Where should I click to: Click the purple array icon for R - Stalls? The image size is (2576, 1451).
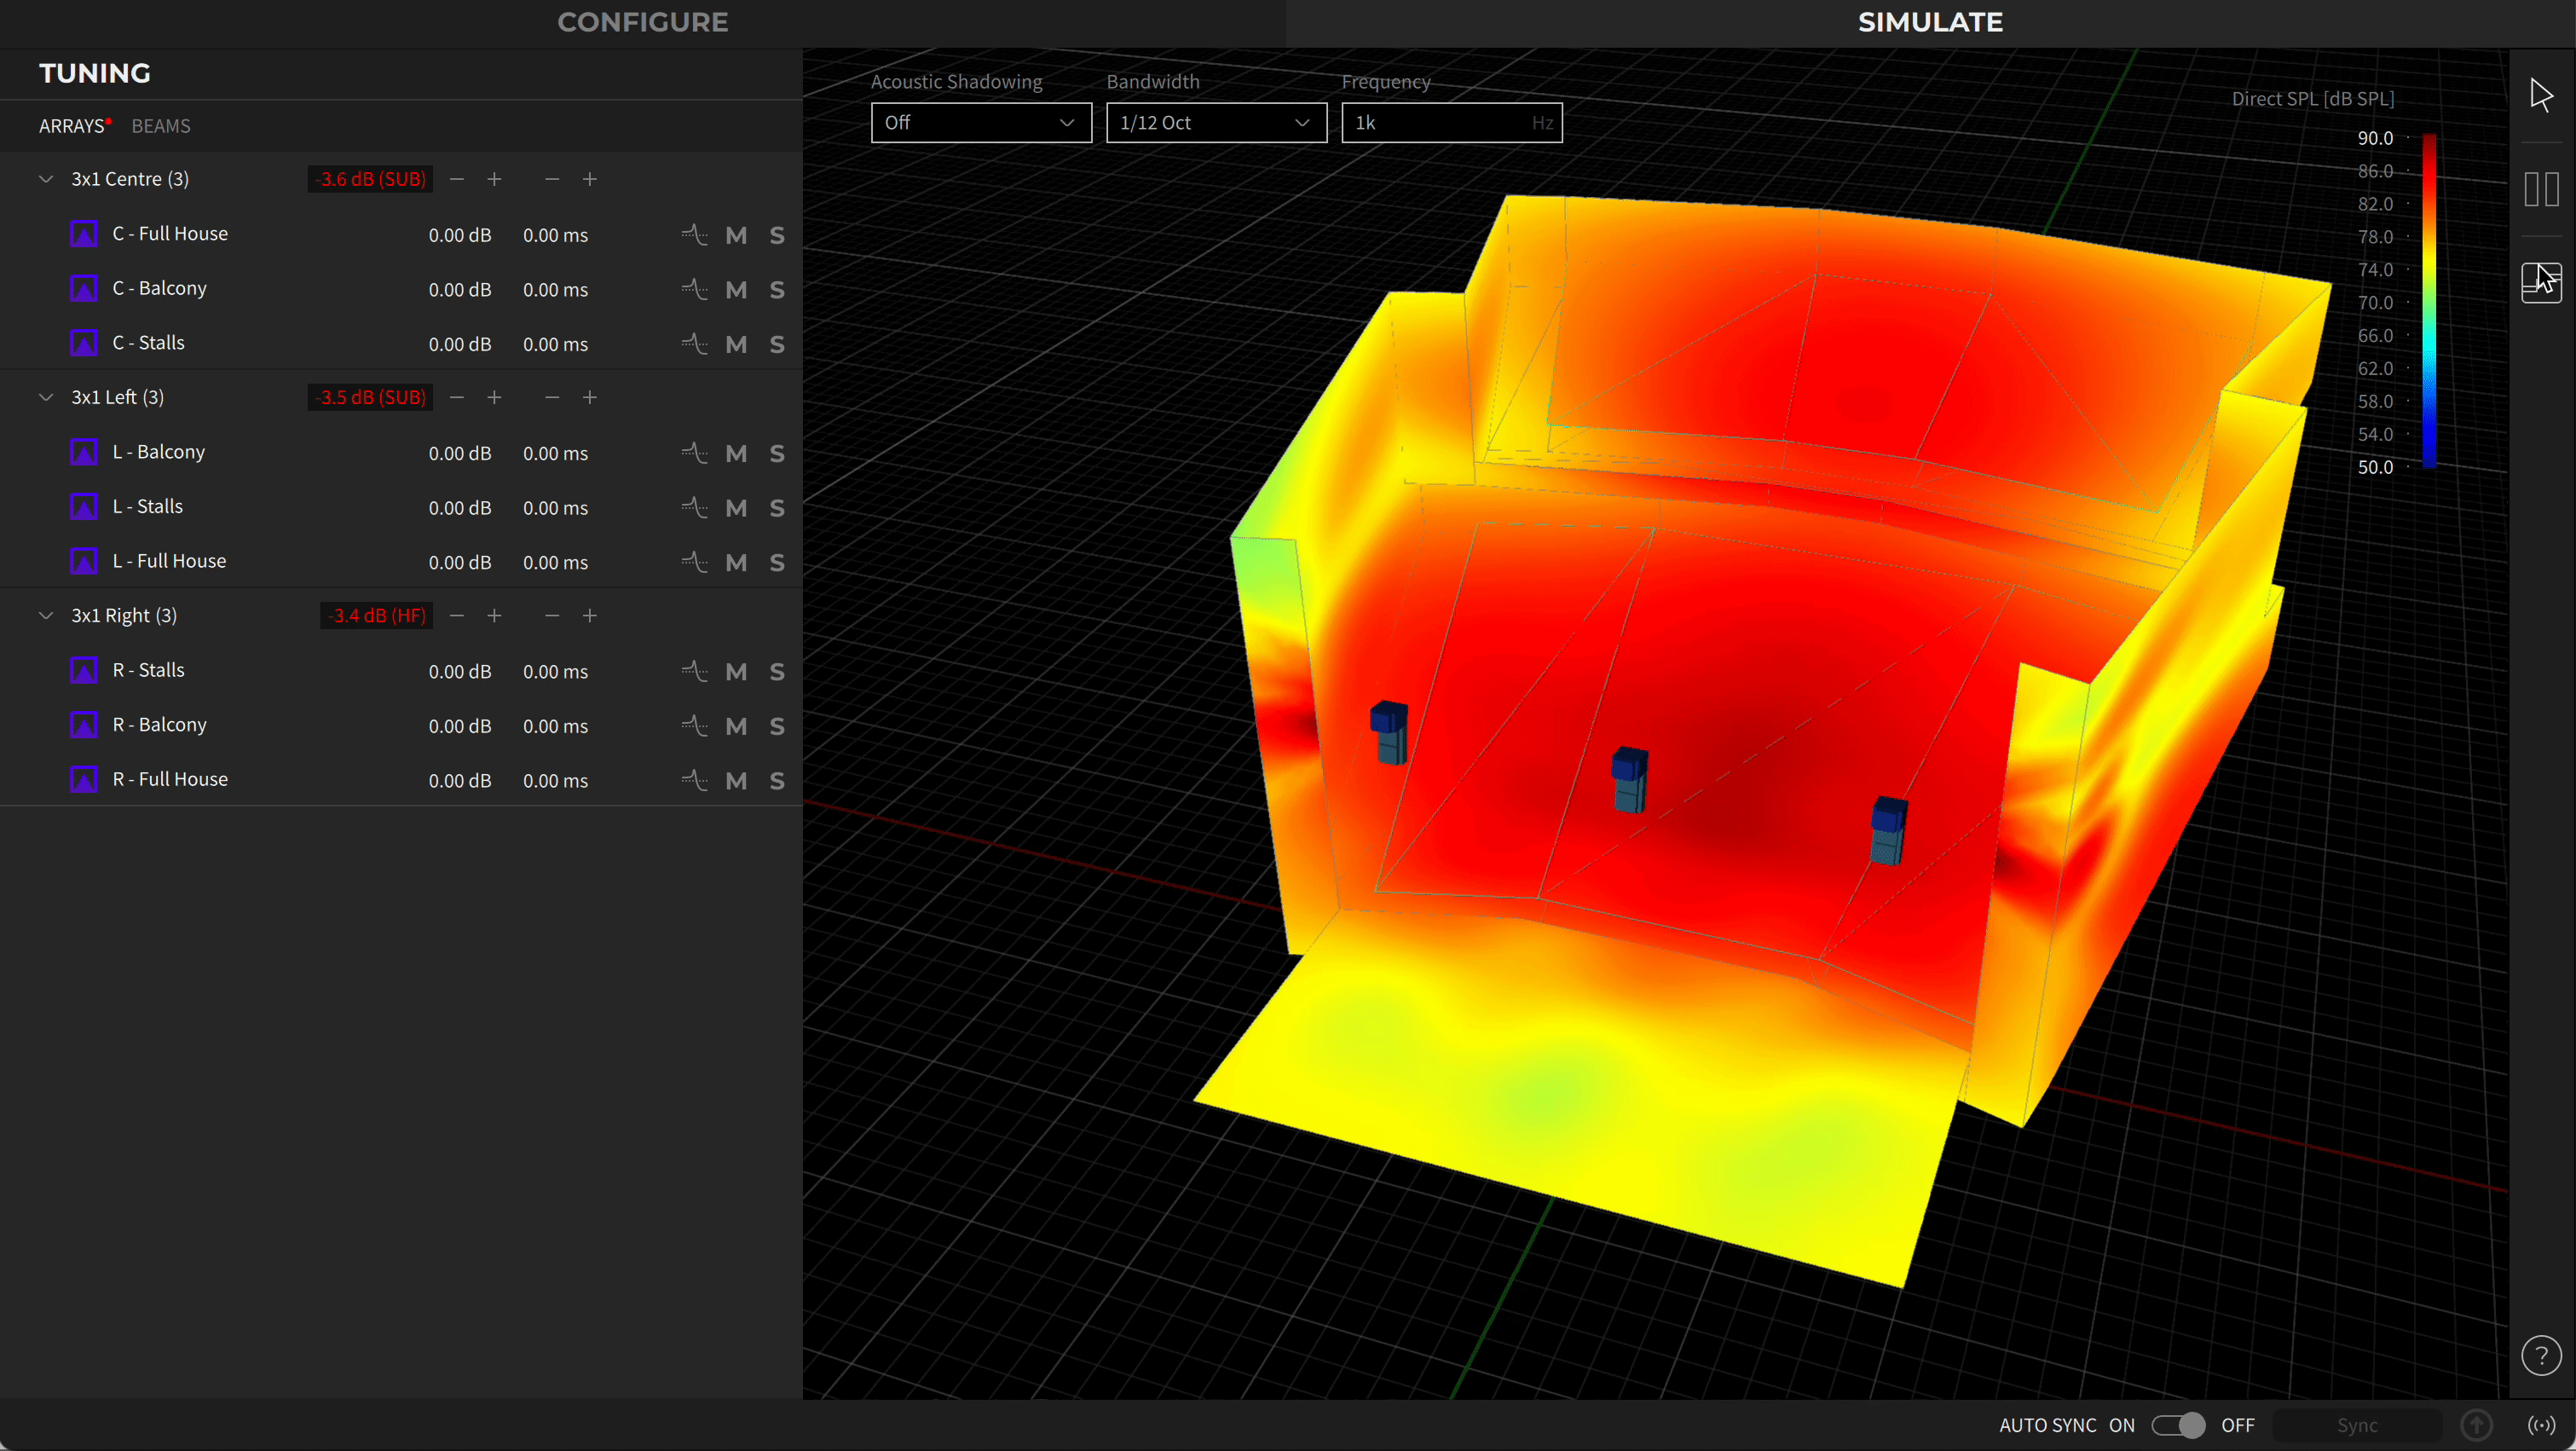point(84,670)
